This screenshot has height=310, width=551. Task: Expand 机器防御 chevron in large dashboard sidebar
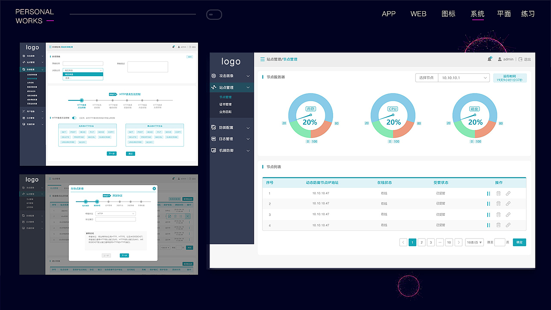click(x=248, y=151)
